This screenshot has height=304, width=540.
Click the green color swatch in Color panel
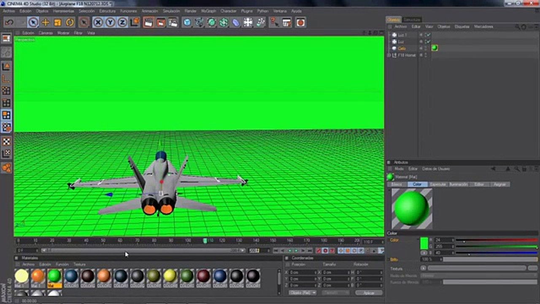pyautogui.click(x=424, y=244)
